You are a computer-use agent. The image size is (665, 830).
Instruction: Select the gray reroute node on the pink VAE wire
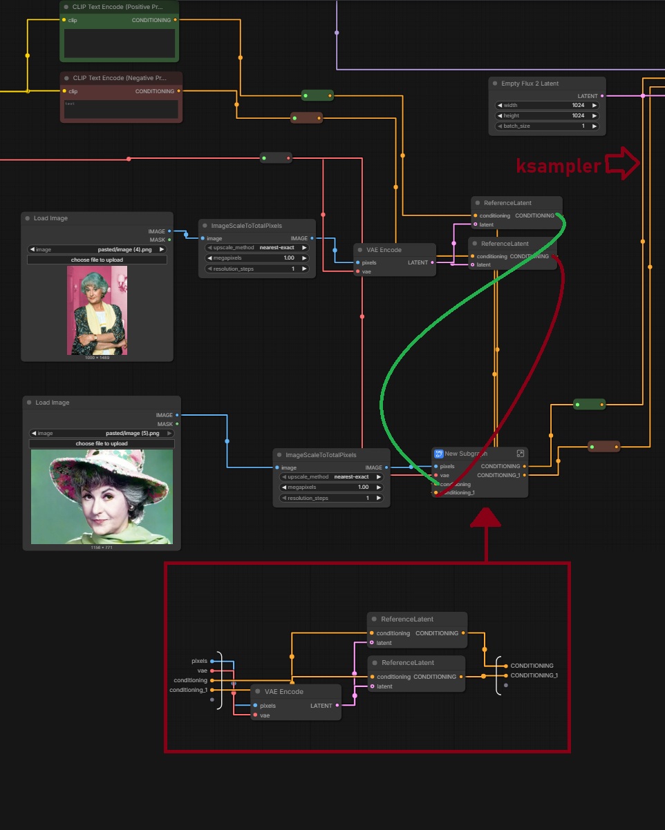pyautogui.click(x=276, y=158)
